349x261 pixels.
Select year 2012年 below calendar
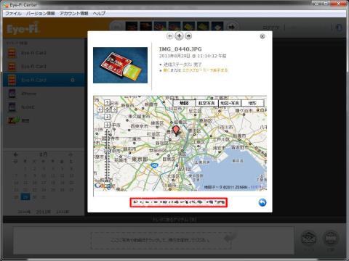pos(63,212)
